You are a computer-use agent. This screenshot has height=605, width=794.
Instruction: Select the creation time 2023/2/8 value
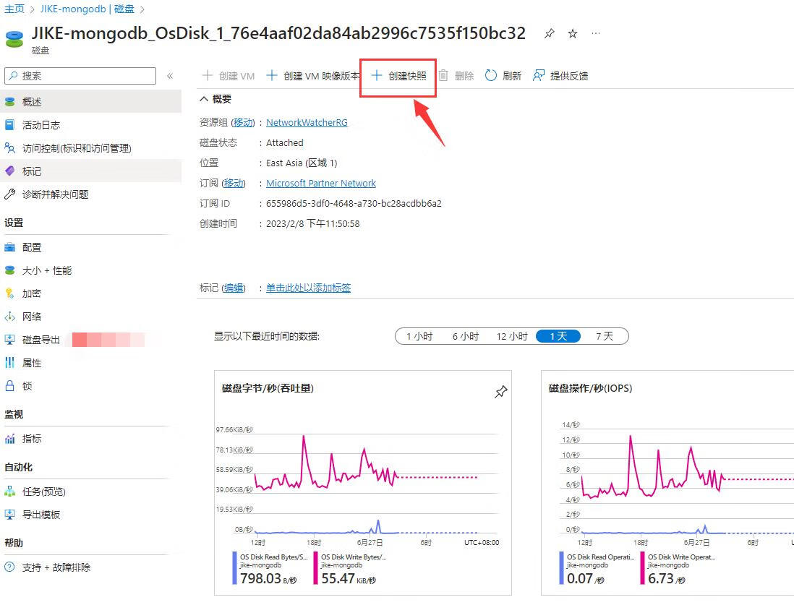point(313,224)
